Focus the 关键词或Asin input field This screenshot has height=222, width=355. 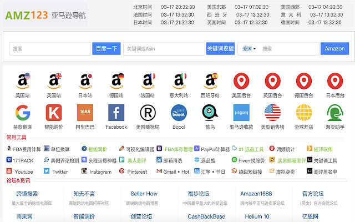click(164, 49)
